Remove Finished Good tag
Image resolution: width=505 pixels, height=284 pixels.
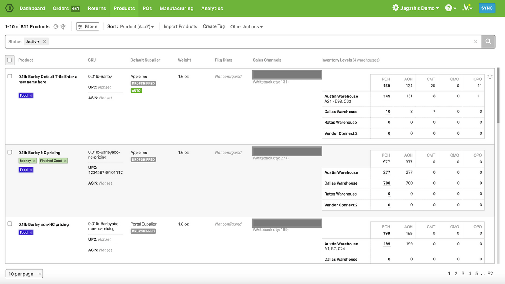[65, 161]
